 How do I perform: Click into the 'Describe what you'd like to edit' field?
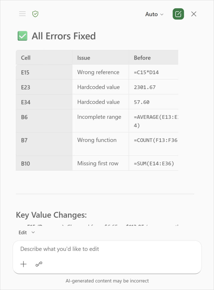pyautogui.click(x=107, y=249)
